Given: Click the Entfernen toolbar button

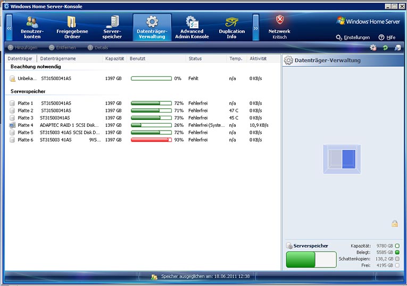Looking at the screenshot, I should pos(63,48).
